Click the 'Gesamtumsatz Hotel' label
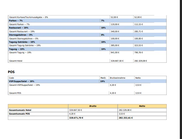This screenshot has width=182, height=139. [20, 110]
